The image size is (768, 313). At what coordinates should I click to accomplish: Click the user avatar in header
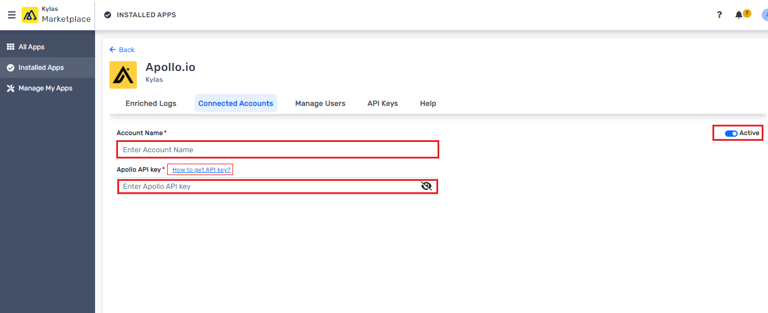[765, 15]
